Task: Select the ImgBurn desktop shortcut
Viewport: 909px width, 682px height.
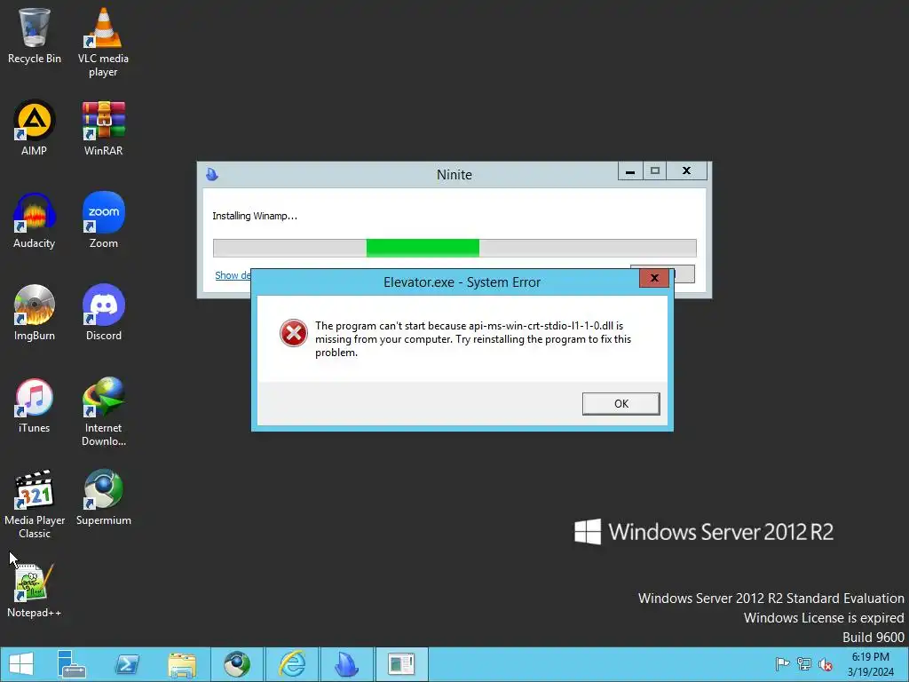Action: coord(35,313)
